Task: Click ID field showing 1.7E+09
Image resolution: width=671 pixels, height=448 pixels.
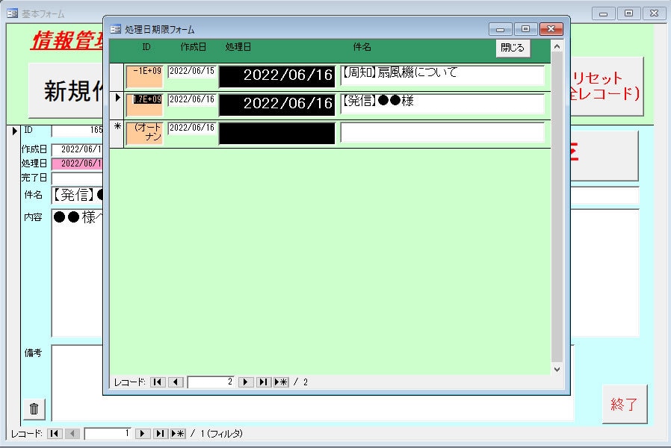Action: click(145, 105)
